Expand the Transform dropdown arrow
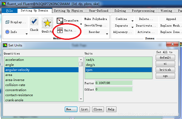Viewport: 182px width, 119px height. click(81, 24)
